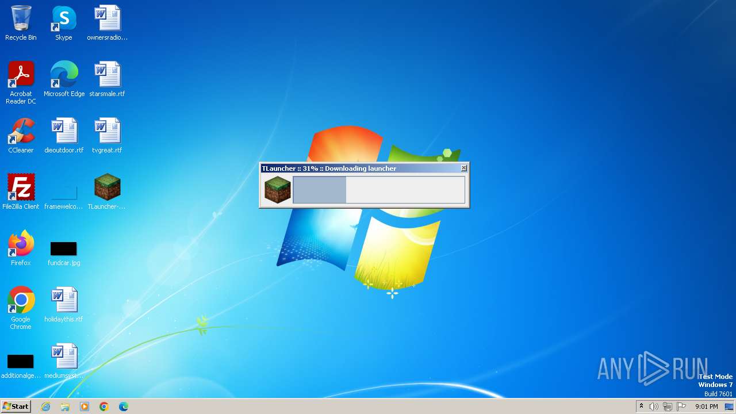Screen dimensions: 736x414
Task: Open the network status tray icon
Action: pyautogui.click(x=668, y=407)
